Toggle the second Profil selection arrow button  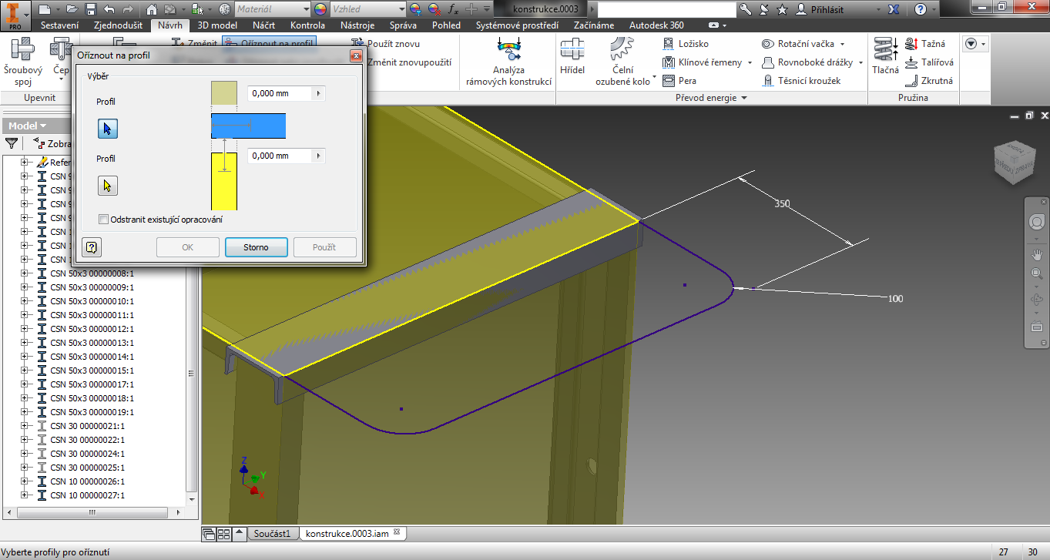point(108,186)
